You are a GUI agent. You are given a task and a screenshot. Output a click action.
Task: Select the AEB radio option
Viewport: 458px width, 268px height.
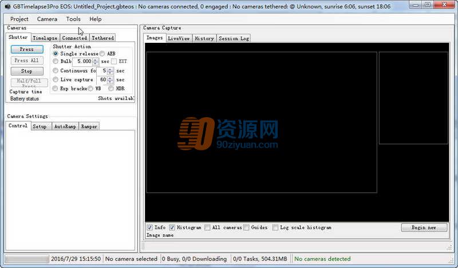[x=102, y=54]
